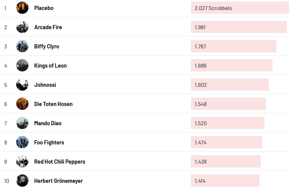Select the 1.981 scrobble count bar
This screenshot has width=291, height=189.
point(239,27)
